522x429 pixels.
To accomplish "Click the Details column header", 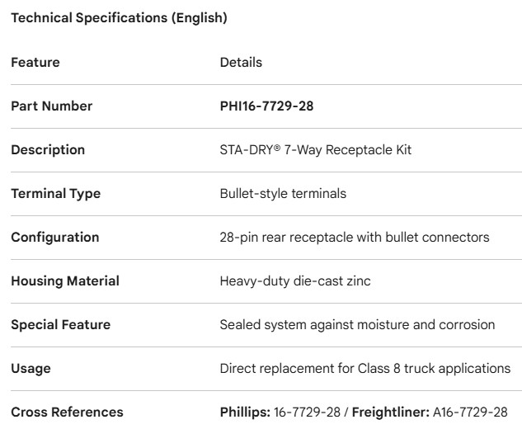I will click(x=241, y=62).
